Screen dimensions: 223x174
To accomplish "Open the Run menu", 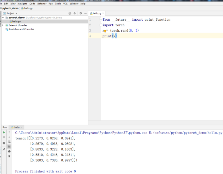I will (x=51, y=4).
